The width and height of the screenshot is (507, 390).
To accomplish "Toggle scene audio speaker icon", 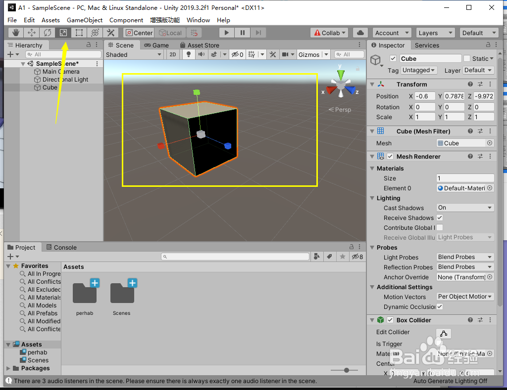I will (201, 54).
